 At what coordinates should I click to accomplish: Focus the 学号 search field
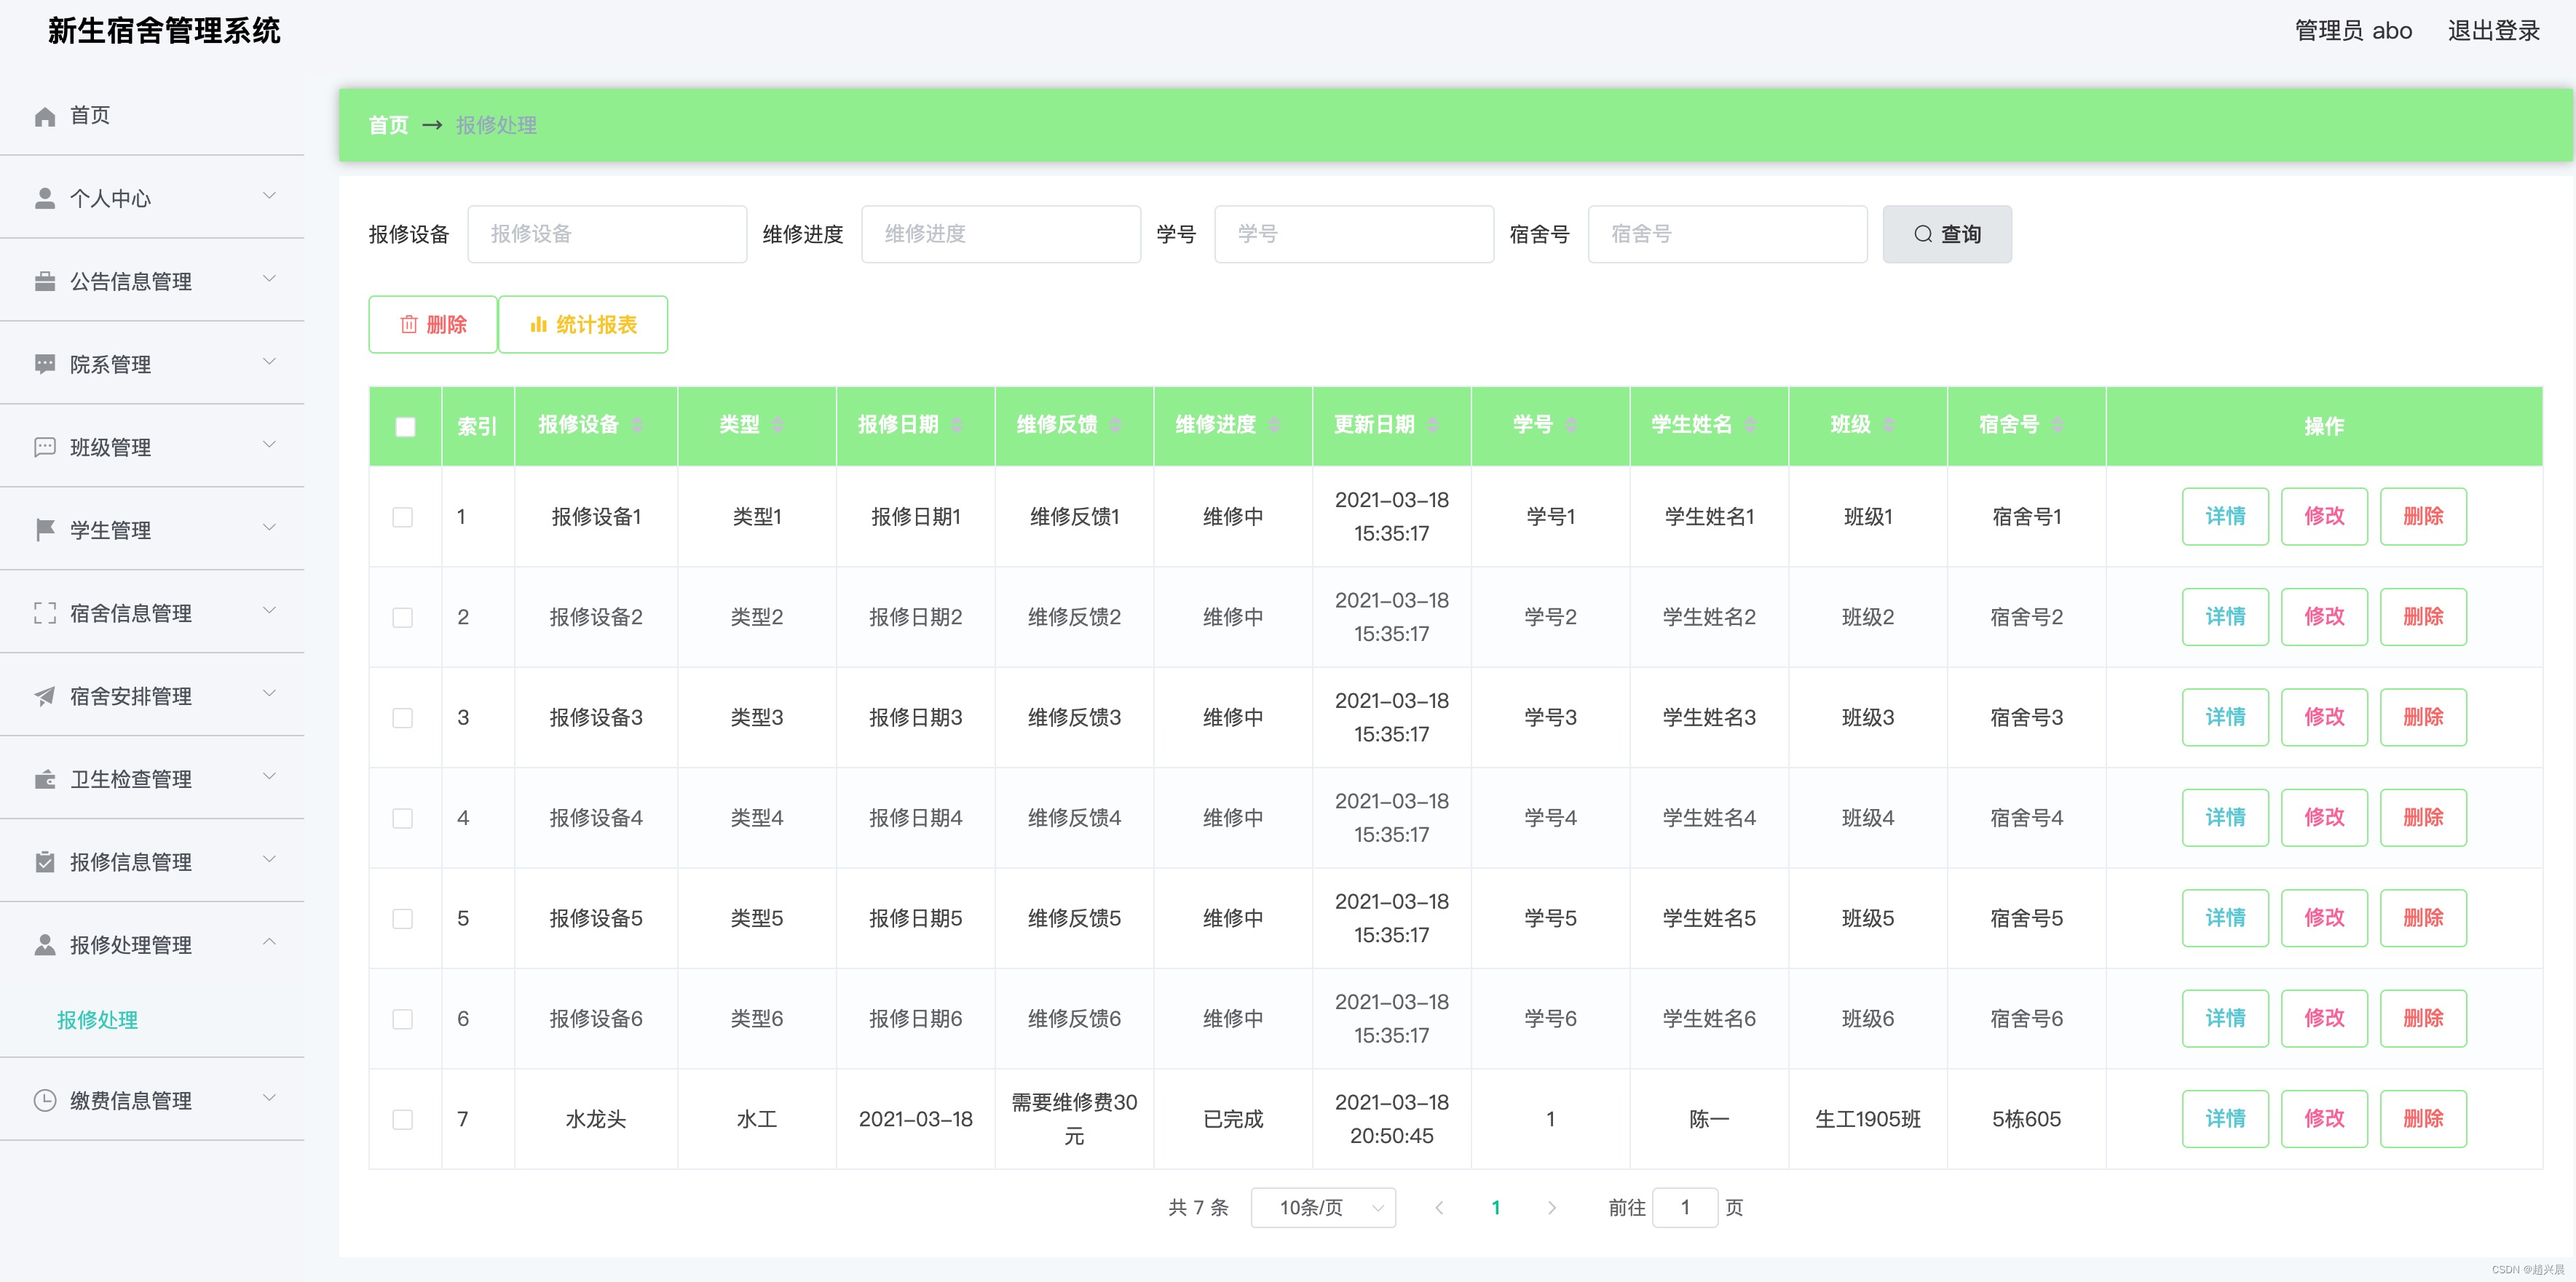click(1354, 234)
